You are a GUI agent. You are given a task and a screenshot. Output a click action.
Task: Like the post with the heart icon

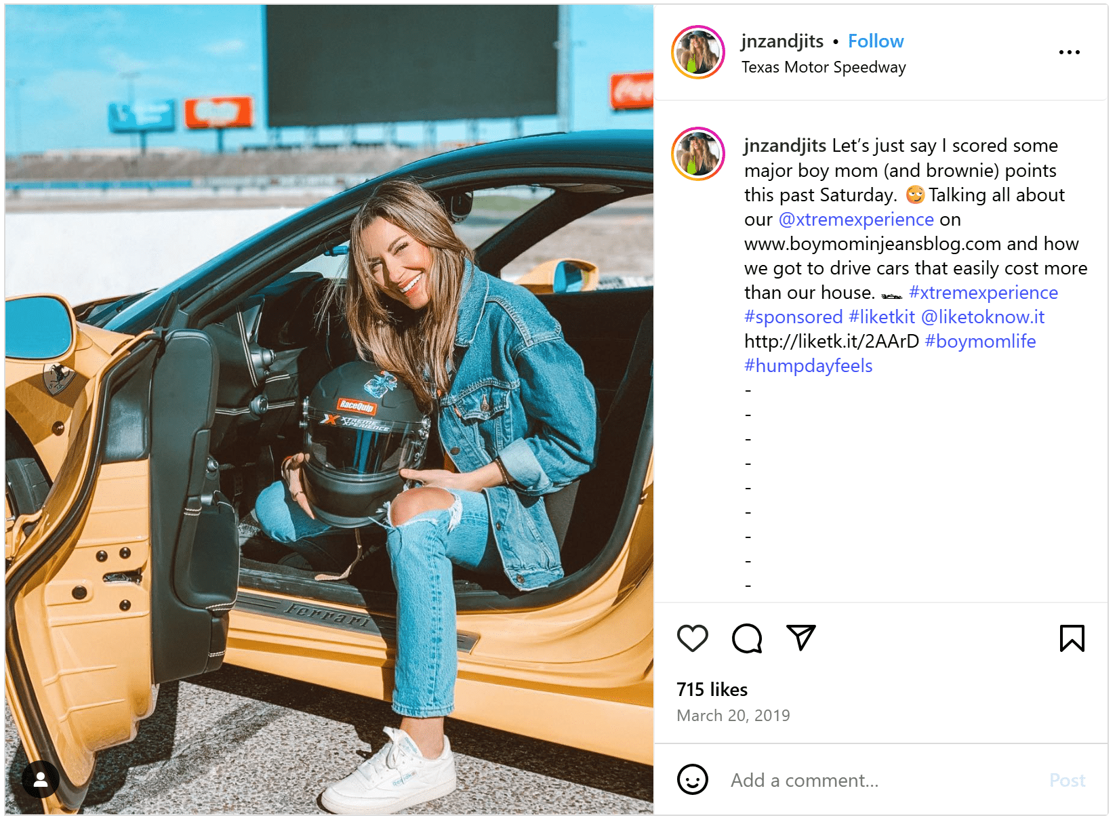[692, 638]
